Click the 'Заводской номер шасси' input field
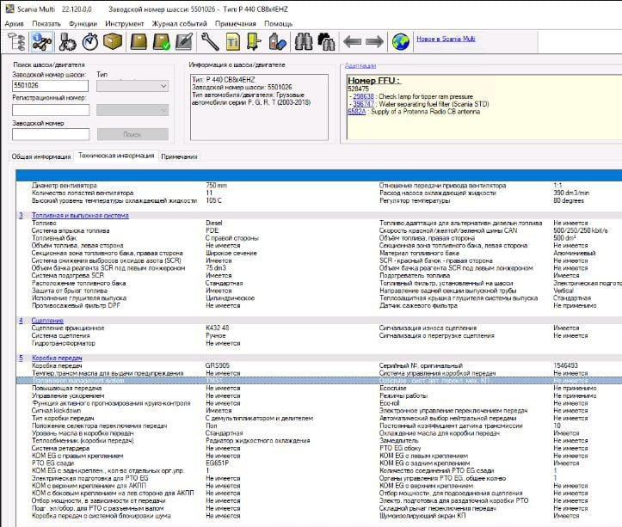This screenshot has width=622, height=527. tap(51, 86)
